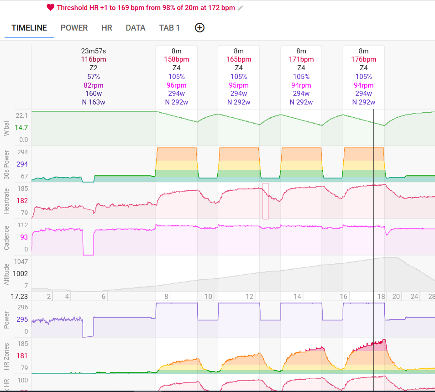Click the current power value 295
This screenshot has width=435, height=392.
[x=22, y=319]
